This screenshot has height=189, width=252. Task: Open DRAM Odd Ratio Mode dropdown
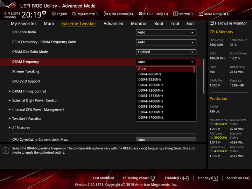click(166, 52)
